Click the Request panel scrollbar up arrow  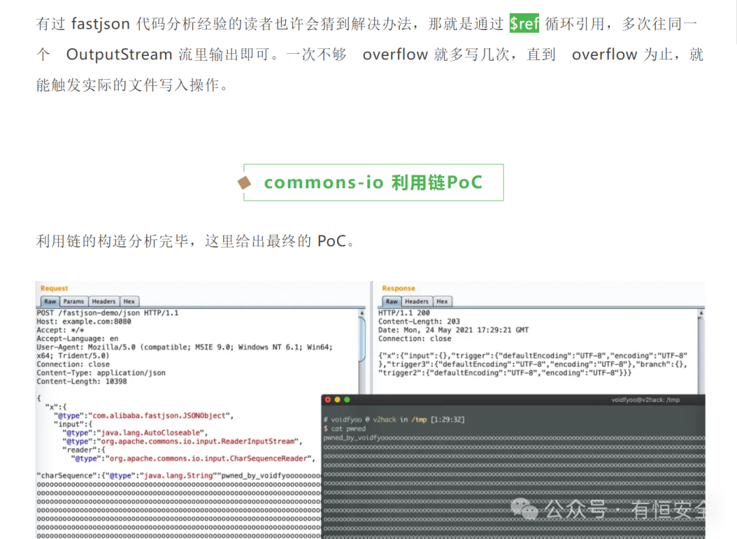pyautogui.click(x=362, y=313)
